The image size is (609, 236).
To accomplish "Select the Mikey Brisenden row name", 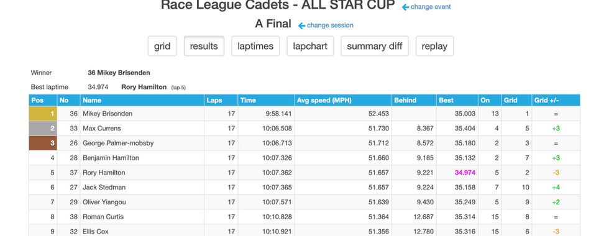I will [x=108, y=114].
